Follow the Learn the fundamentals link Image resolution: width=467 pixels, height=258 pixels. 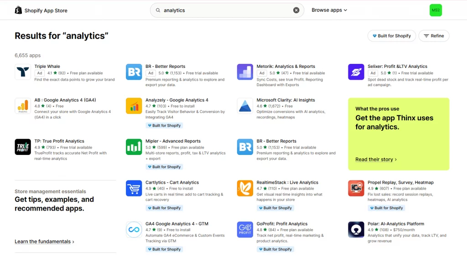click(44, 242)
